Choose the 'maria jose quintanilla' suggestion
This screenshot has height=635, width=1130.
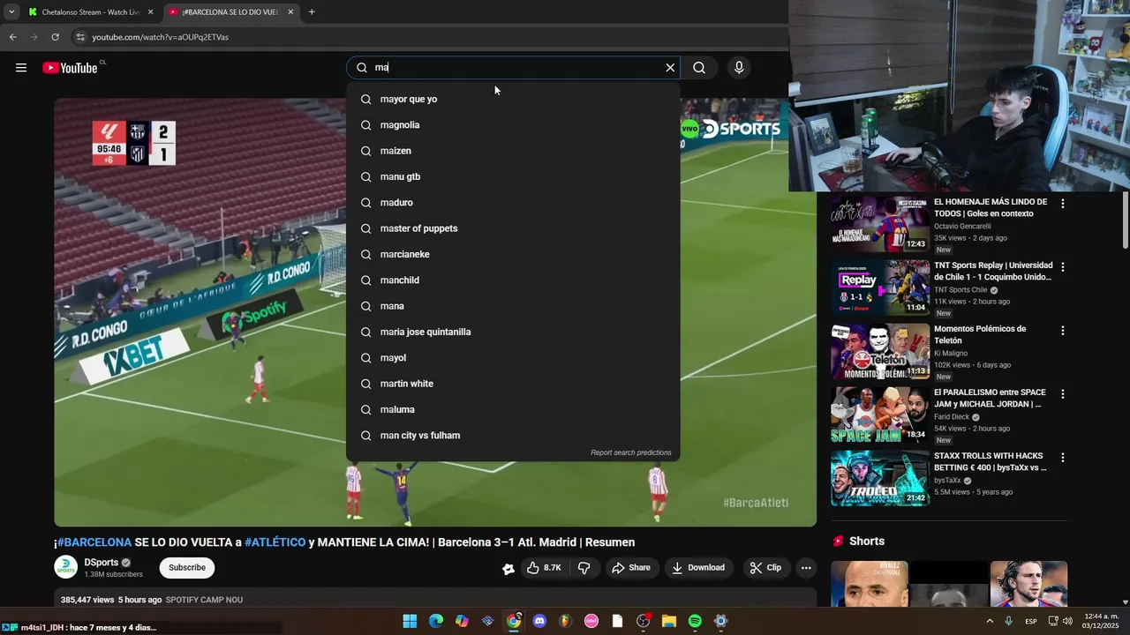tap(513, 332)
